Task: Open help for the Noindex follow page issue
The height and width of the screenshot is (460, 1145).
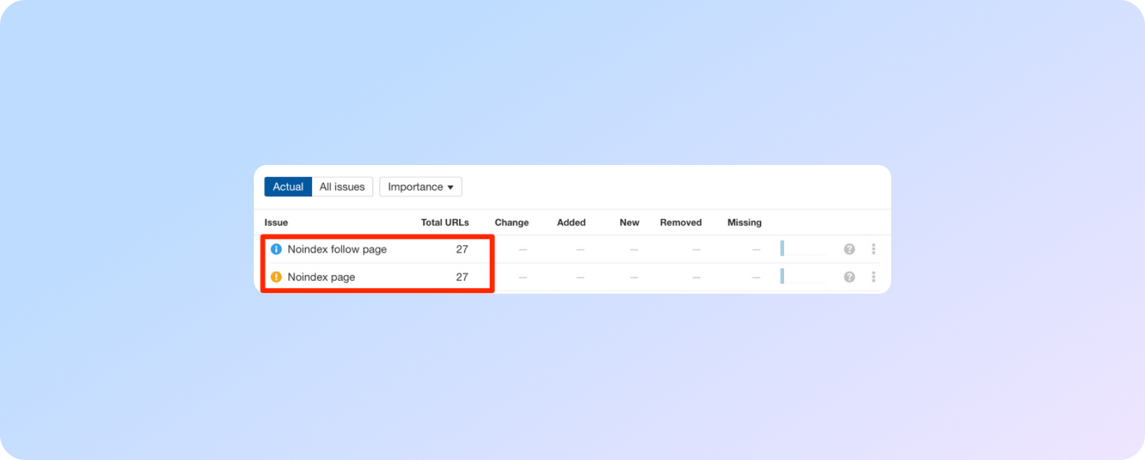Action: pyautogui.click(x=849, y=249)
